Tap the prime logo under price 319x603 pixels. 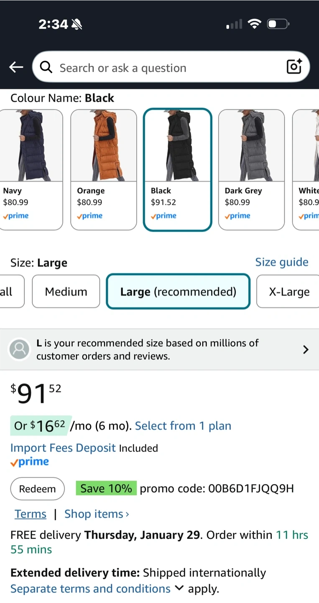(x=30, y=462)
